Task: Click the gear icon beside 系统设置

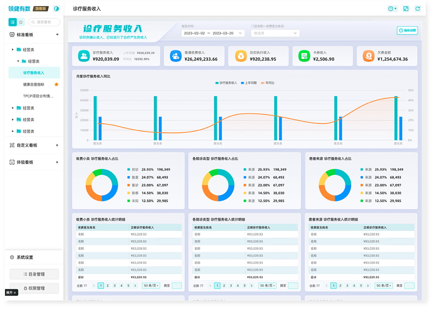Action: tap(12, 257)
